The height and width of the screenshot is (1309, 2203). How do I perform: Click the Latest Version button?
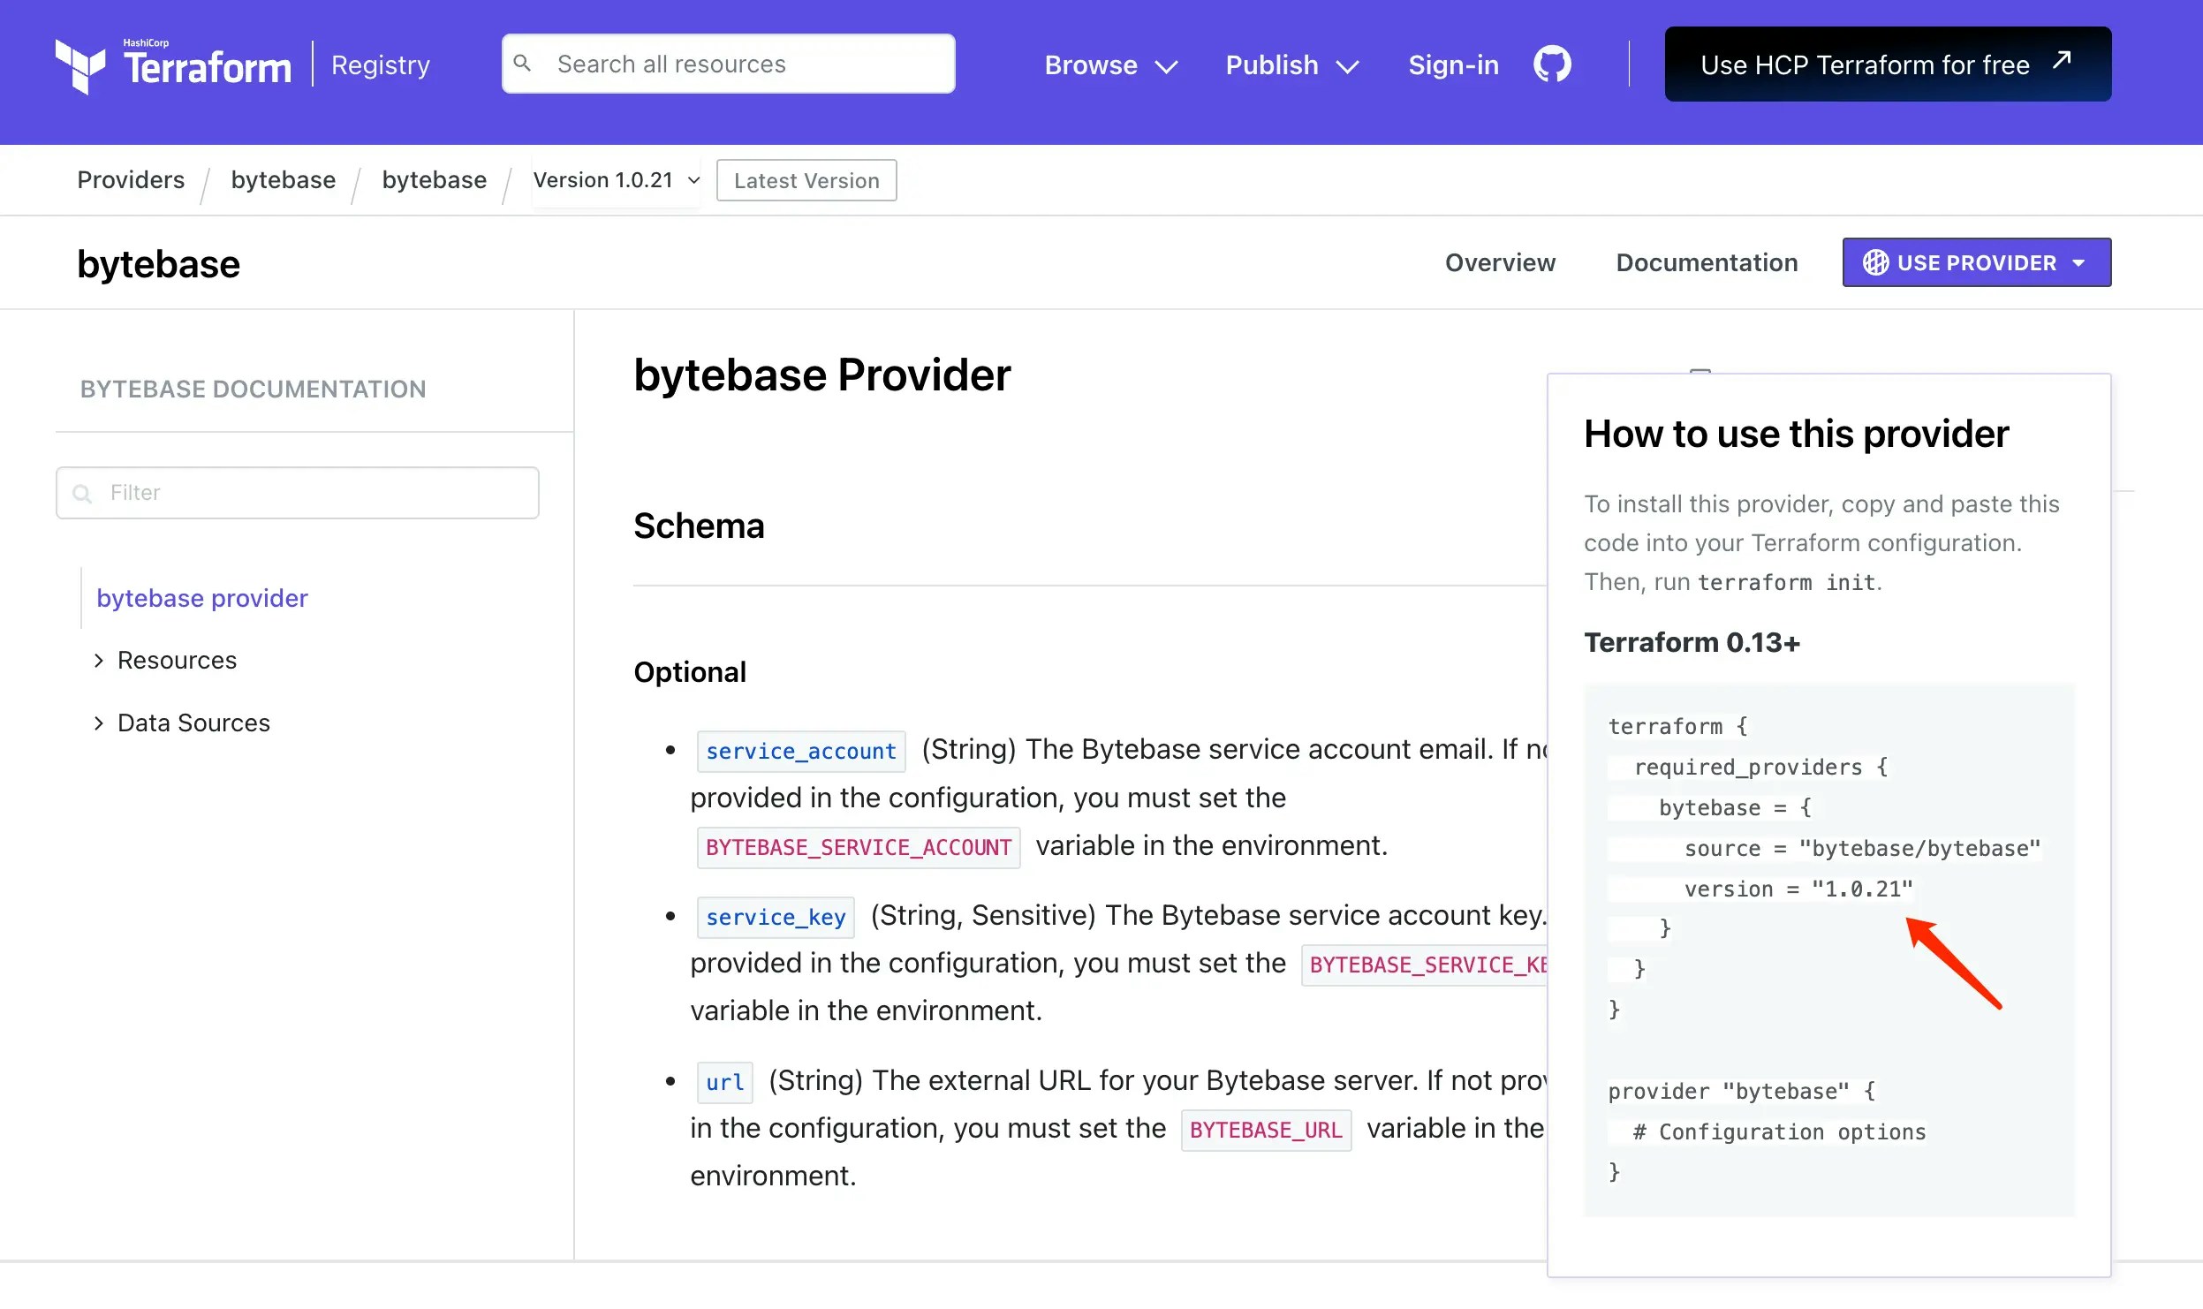[x=806, y=180]
